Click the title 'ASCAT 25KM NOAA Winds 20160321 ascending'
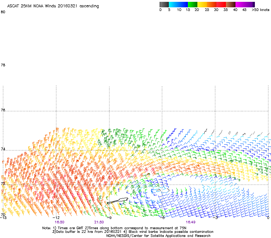This screenshot has height=238, width=271. (53, 6)
